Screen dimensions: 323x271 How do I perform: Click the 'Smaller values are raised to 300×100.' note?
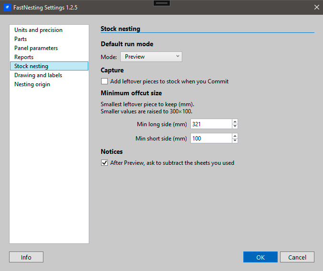(146, 111)
